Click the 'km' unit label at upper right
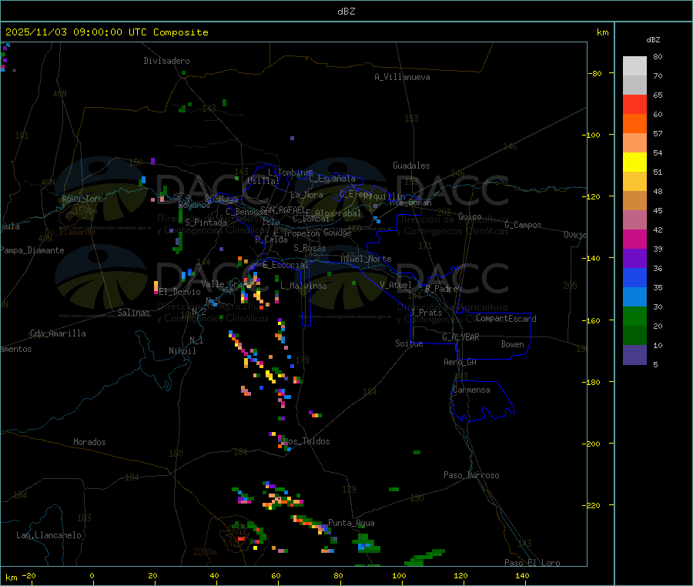The image size is (693, 586). click(x=602, y=32)
